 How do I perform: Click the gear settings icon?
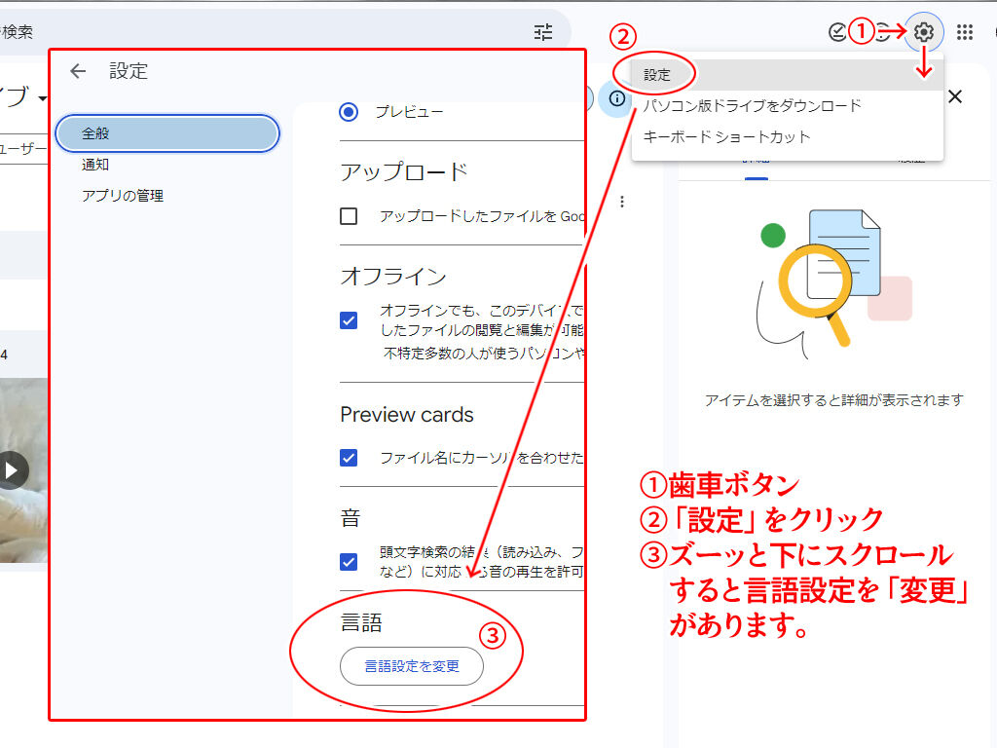coord(923,32)
